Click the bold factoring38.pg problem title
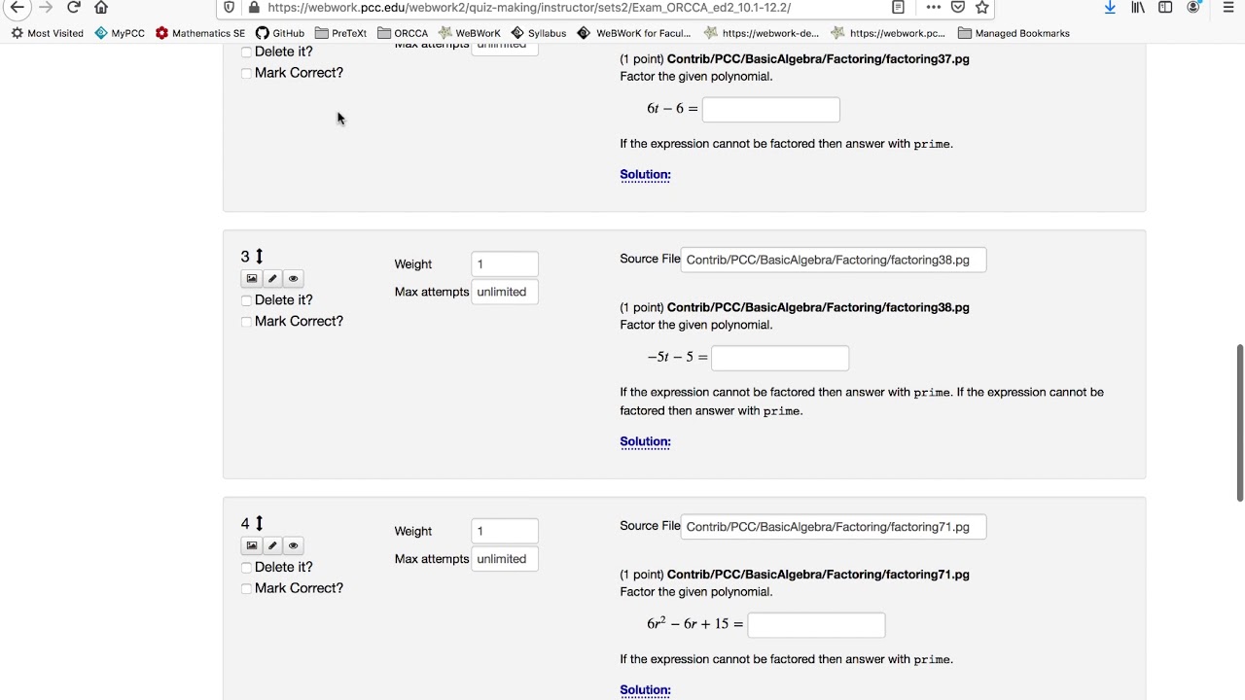Viewport: 1245px width, 700px height. 818,307
